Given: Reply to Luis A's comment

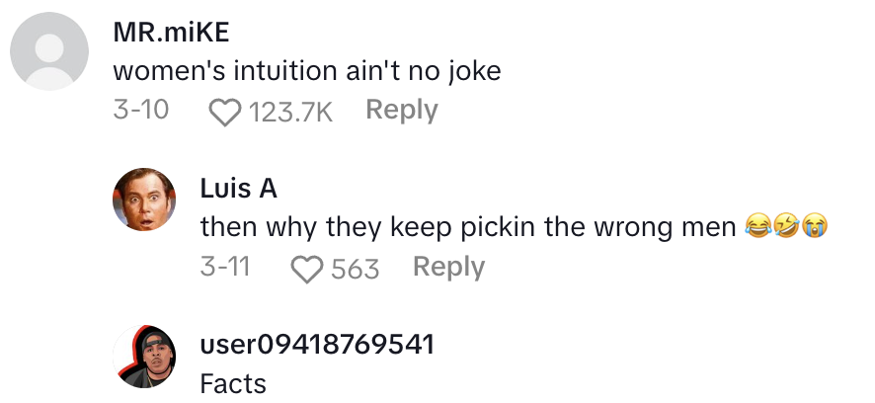Looking at the screenshot, I should click(x=448, y=267).
